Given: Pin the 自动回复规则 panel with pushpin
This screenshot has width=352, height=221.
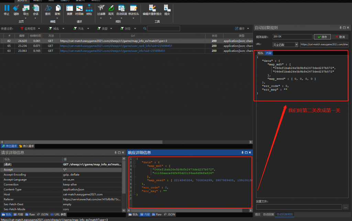Looking at the screenshot, I should pyautogui.click(x=340, y=27).
